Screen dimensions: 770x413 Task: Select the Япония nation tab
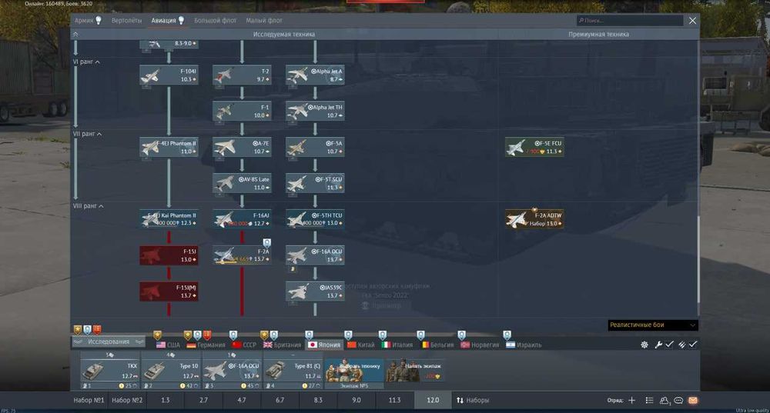pos(323,345)
